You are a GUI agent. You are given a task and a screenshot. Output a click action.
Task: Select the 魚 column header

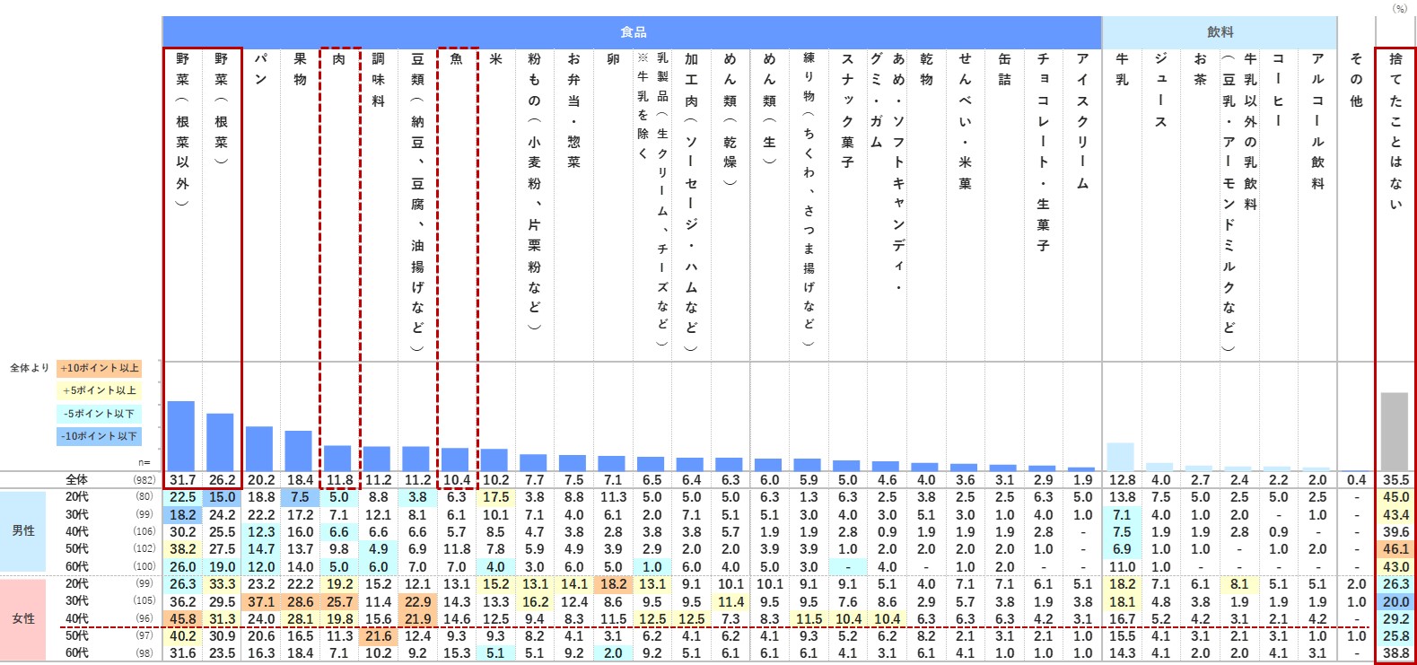point(457,59)
